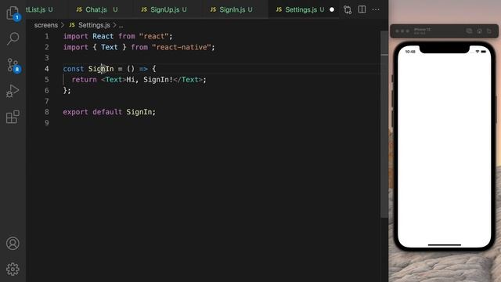The image size is (501, 282).
Task: Open the Extensions view
Action: pos(13,117)
